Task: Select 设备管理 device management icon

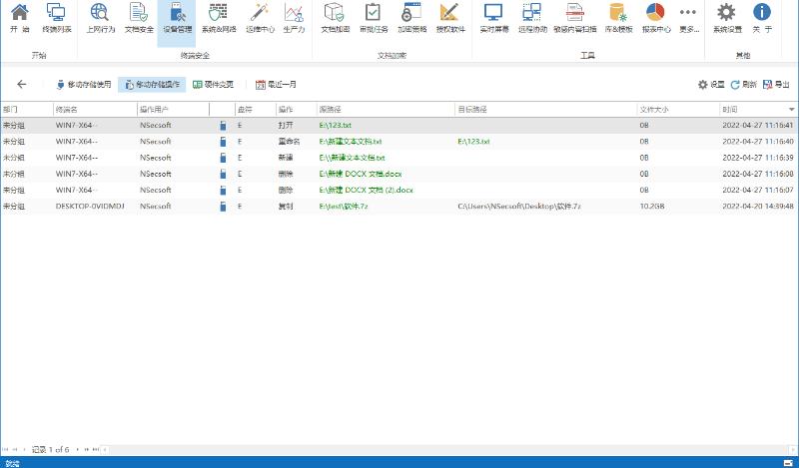Action: click(177, 17)
